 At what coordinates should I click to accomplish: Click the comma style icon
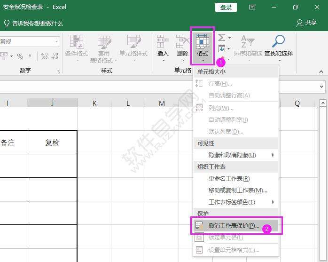pyautogui.click(x=30, y=56)
